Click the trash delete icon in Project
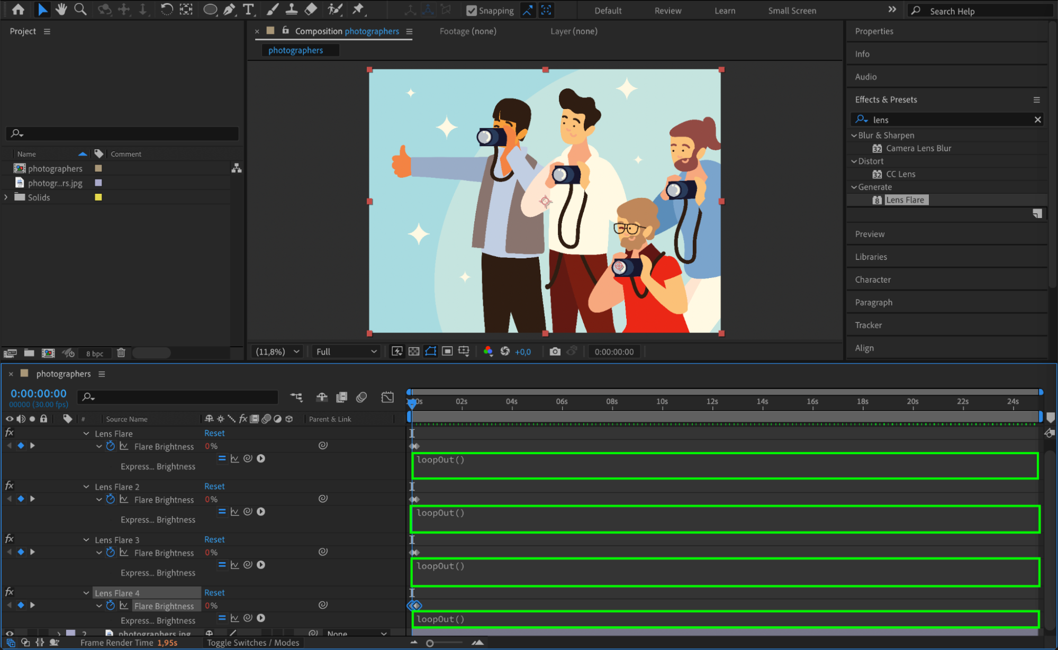The height and width of the screenshot is (650, 1058). pos(121,353)
